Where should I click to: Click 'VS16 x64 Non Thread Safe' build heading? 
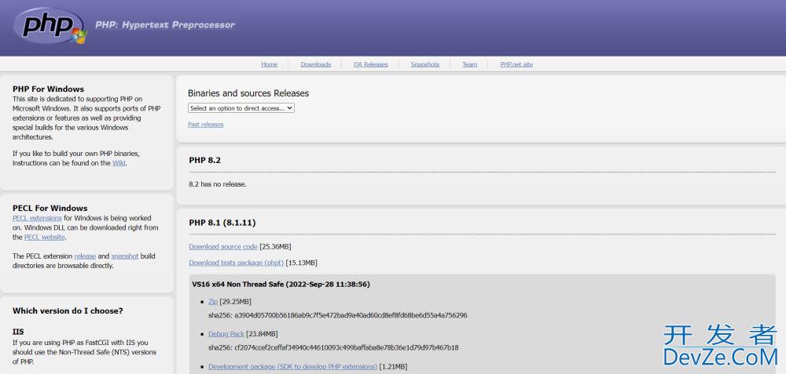281,284
